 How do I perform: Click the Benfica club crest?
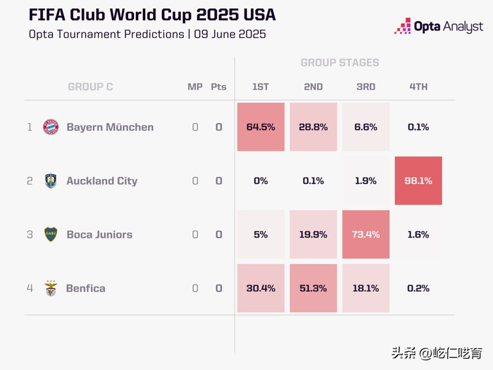51,288
